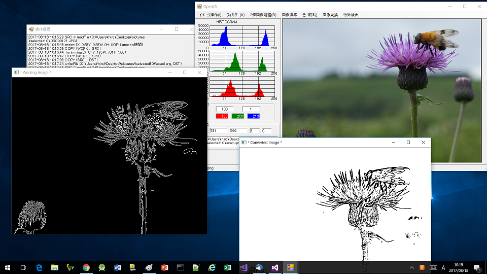Click the Trimming log line in history
Viewport: 487px width, 276px height.
[77, 52]
